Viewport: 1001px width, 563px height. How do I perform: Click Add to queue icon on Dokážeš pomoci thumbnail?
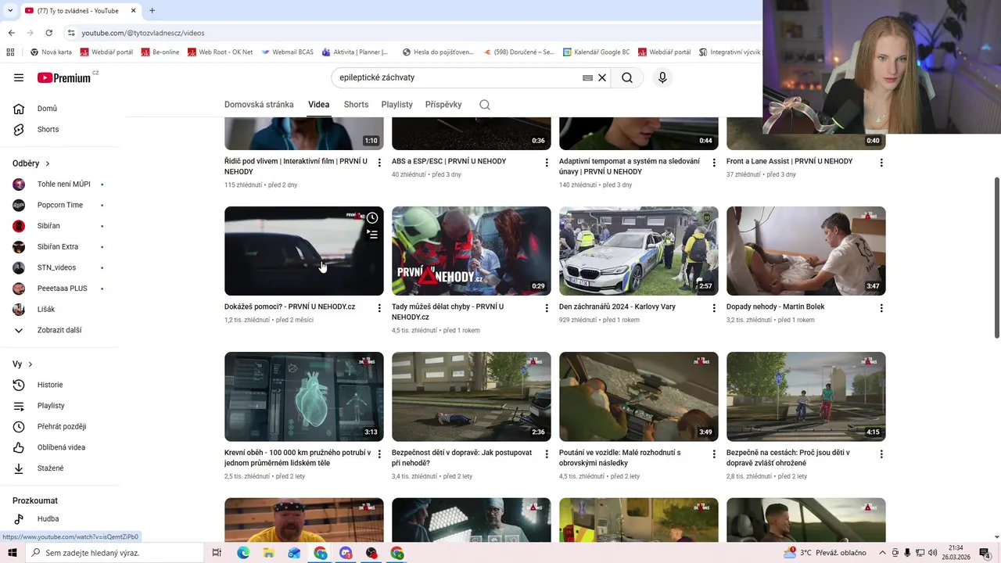coord(372,235)
